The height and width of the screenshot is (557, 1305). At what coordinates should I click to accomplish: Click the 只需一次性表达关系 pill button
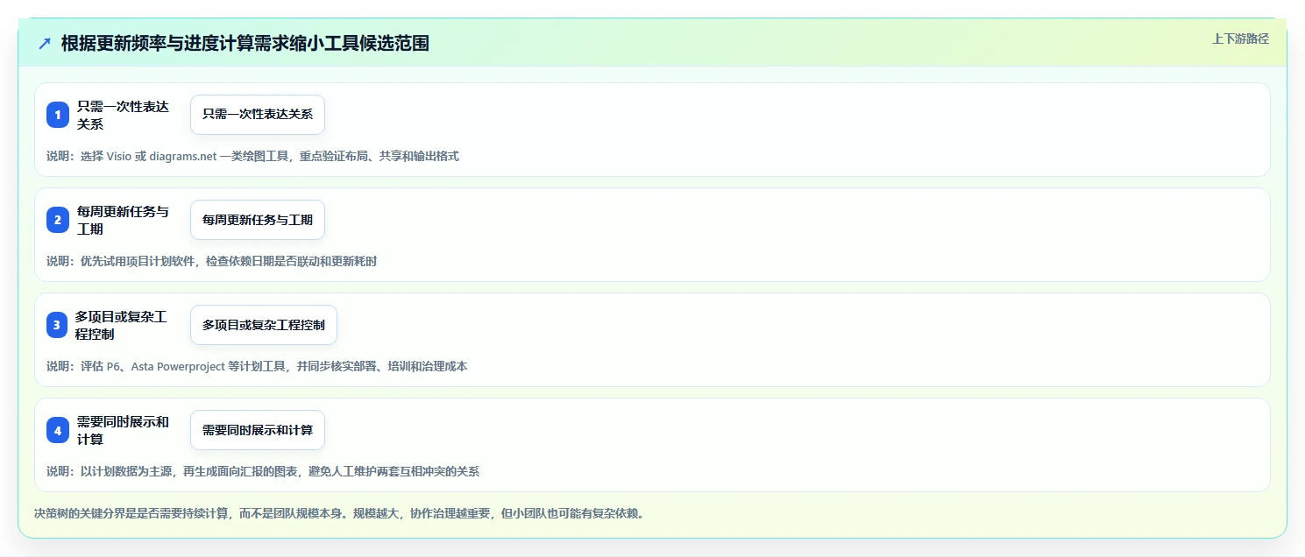pyautogui.click(x=258, y=115)
